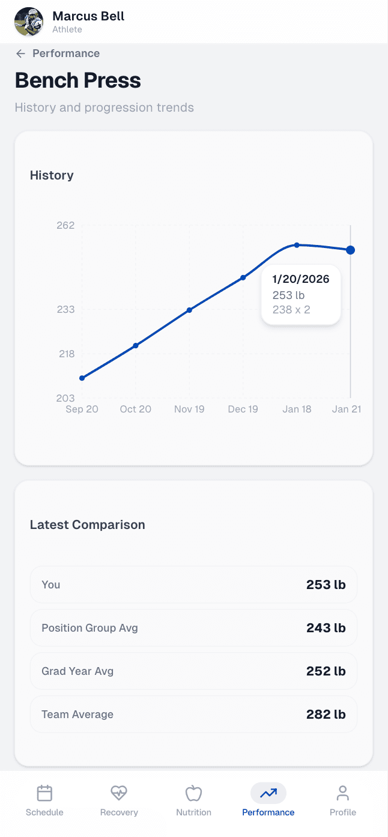Screen dimensions: 388x837
Task: Select the Sep 20 data point
Action: pos(82,378)
